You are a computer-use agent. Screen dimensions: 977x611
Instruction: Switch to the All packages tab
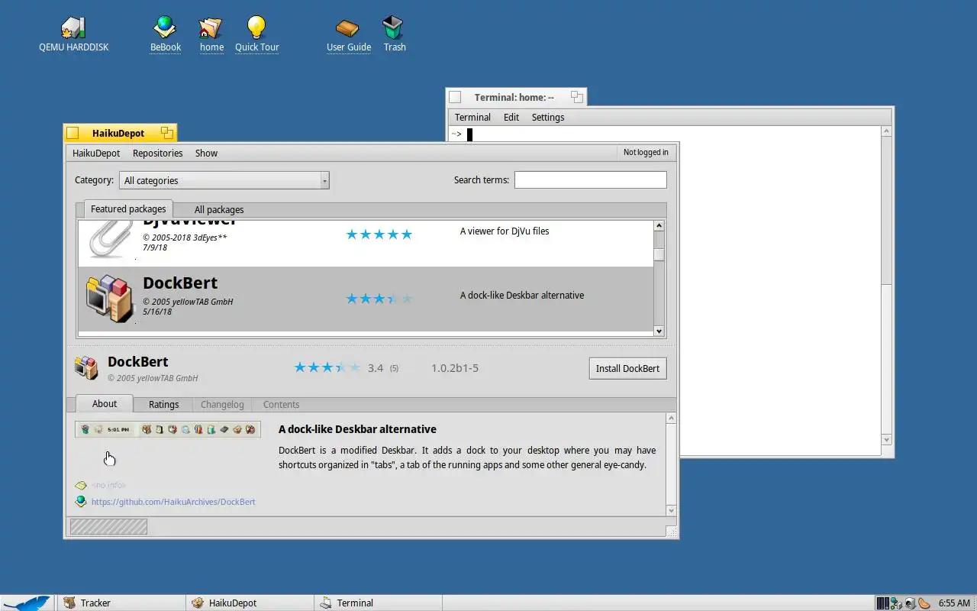click(219, 209)
